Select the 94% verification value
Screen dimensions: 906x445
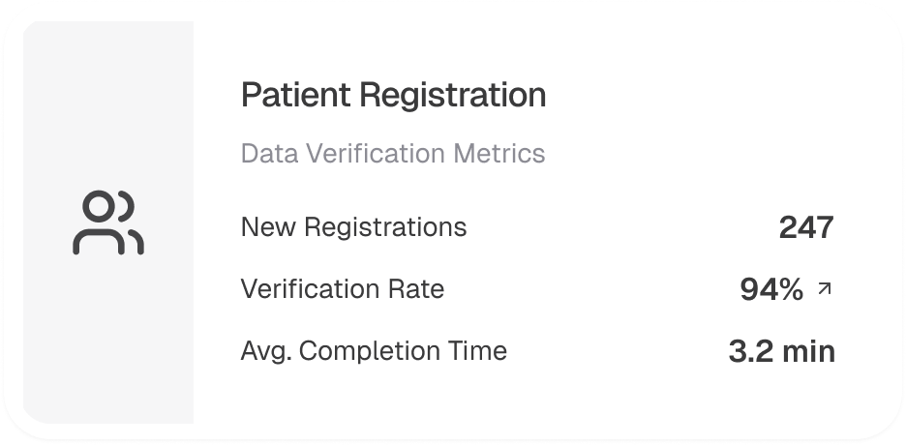[771, 288]
